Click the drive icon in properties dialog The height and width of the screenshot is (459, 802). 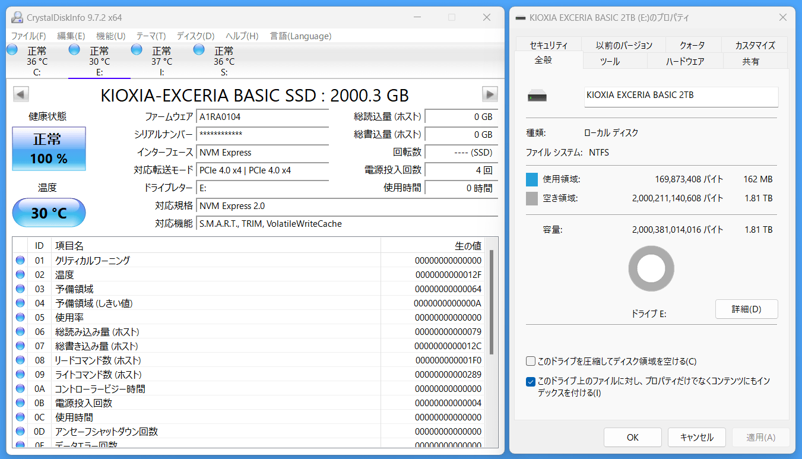539,96
